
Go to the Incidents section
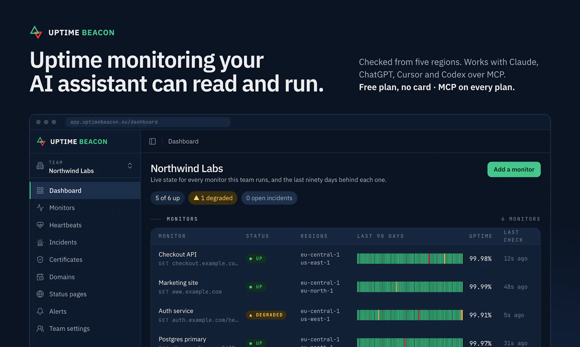coord(85,242)
